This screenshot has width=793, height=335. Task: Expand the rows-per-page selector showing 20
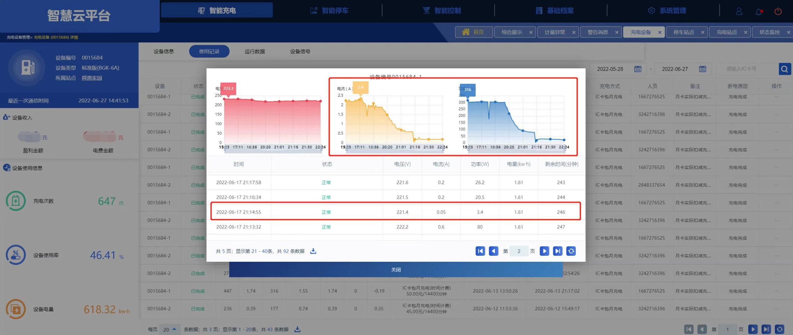[170, 329]
